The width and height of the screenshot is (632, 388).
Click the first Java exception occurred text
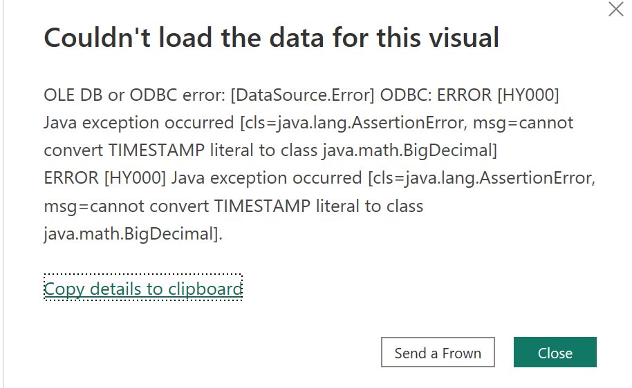[x=139, y=123]
